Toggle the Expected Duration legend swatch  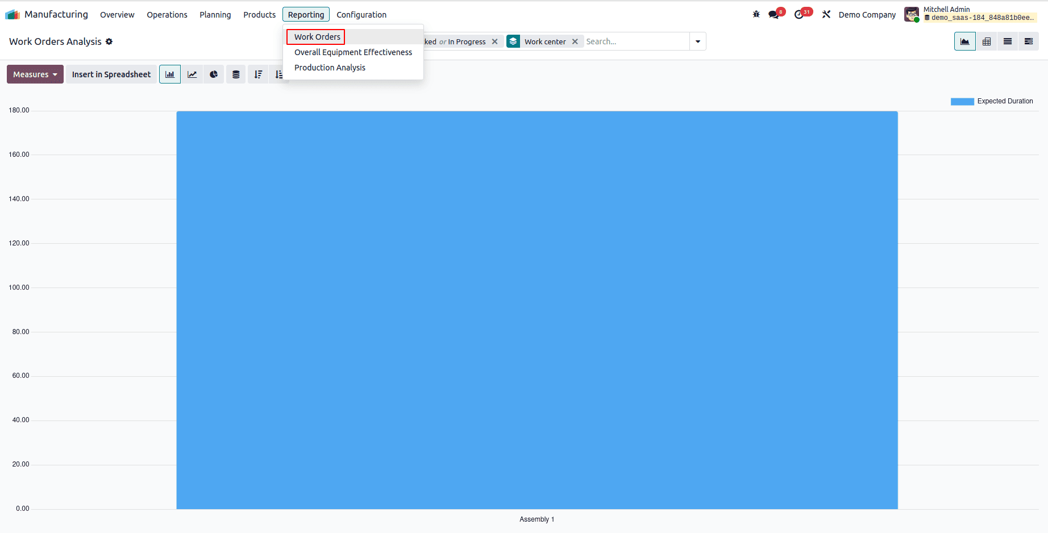pos(962,102)
